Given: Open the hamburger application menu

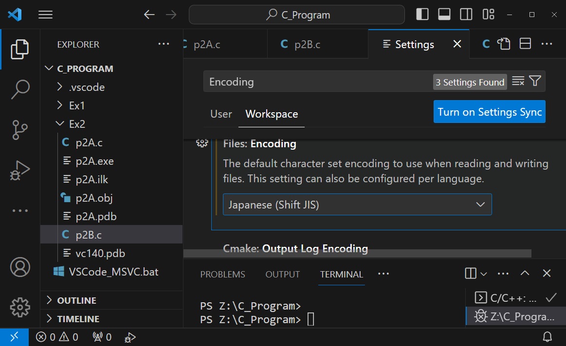Looking at the screenshot, I should pos(45,15).
